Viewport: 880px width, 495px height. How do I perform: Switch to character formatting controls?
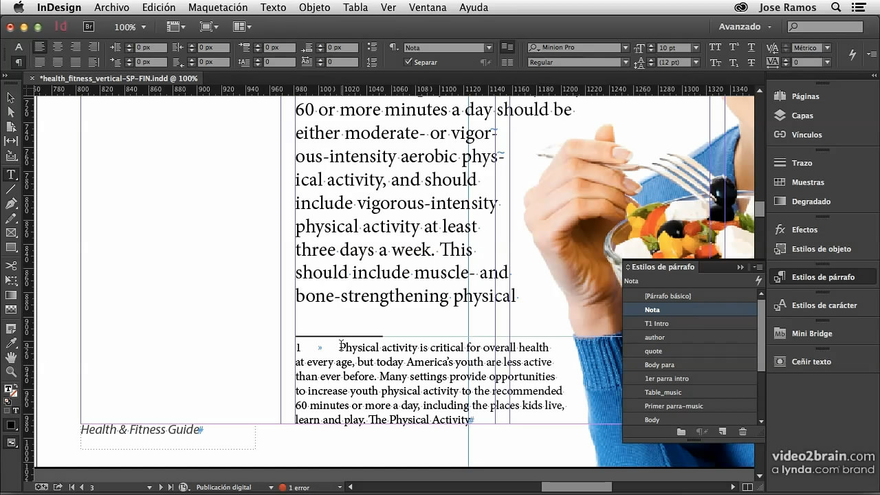coord(19,47)
